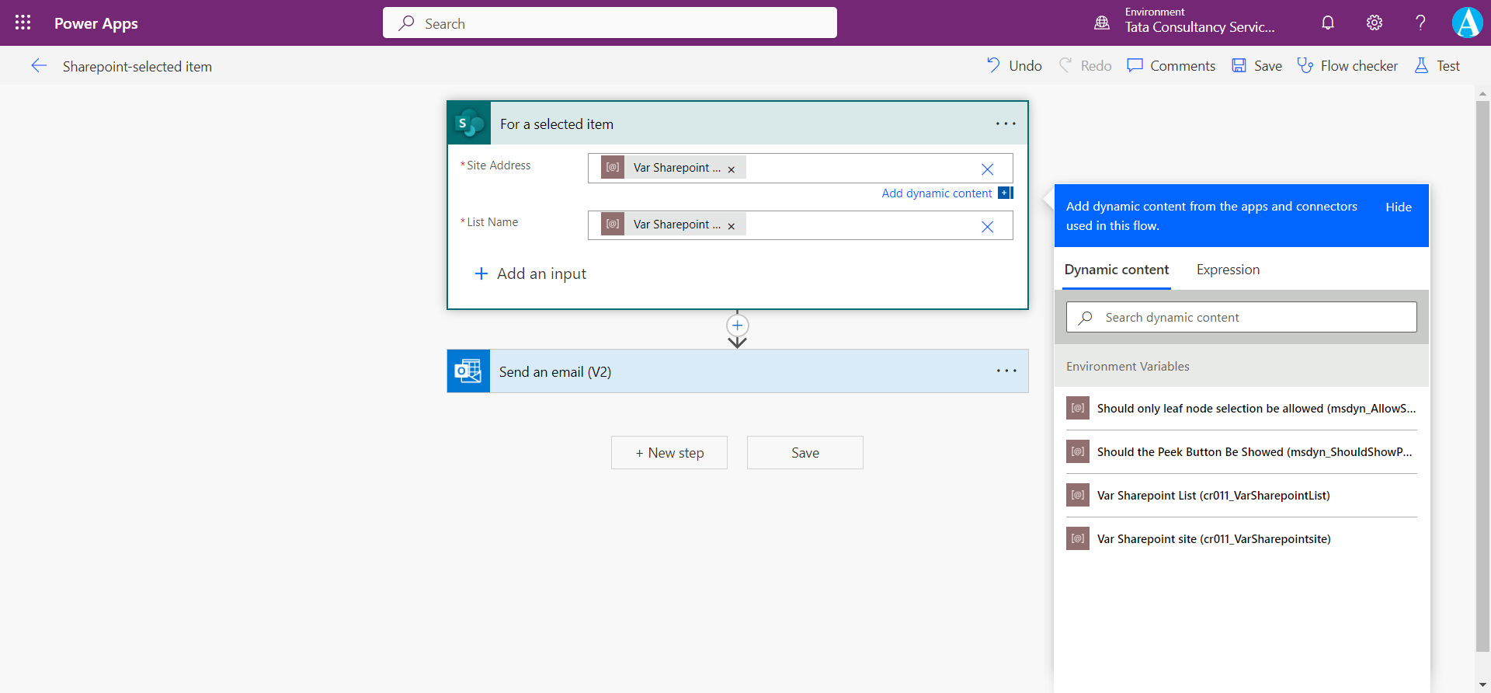Open the app launcher waffle icon
This screenshot has height=693, width=1491.
tap(23, 23)
